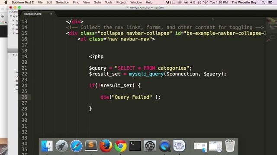Viewport: 277px width, 155px height.
Task: Open the Tools menu
Action: (109, 2)
